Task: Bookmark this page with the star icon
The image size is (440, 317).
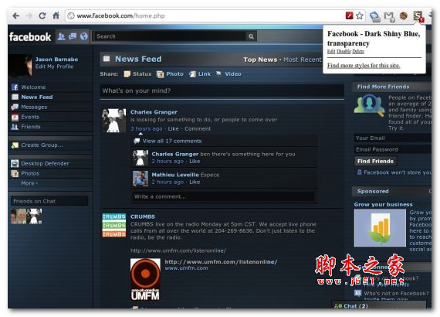Action: (360, 15)
